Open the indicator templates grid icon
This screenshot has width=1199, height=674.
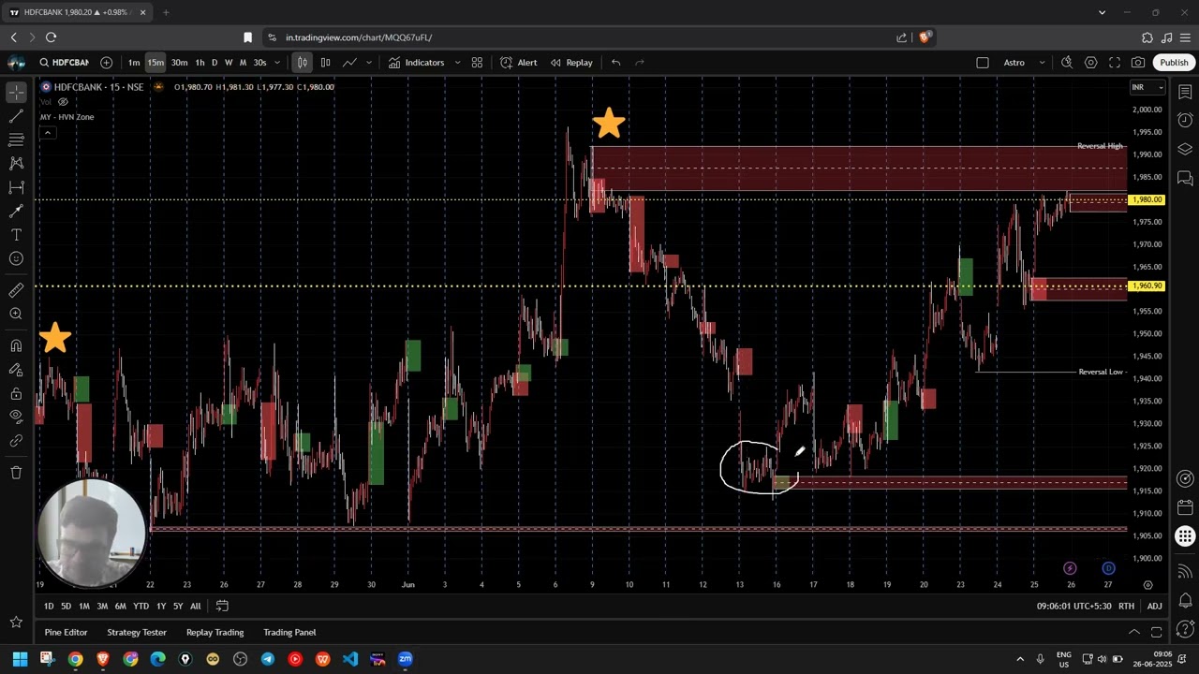(x=477, y=63)
